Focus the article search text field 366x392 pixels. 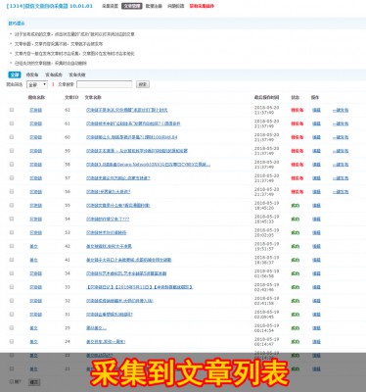105,84
